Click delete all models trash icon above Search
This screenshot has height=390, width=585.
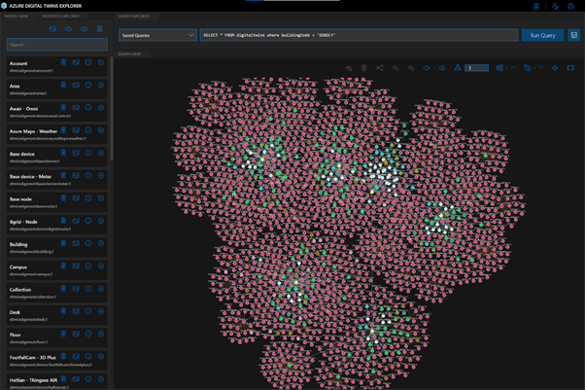click(100, 29)
